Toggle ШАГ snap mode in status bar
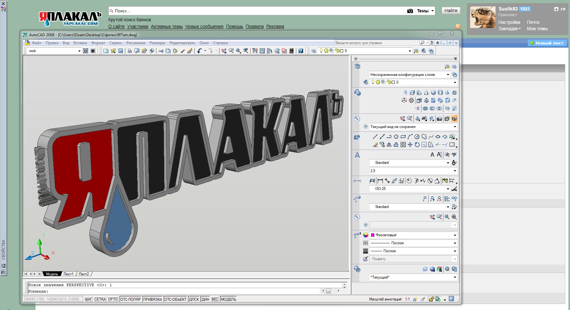Image resolution: width=570 pixels, height=310 pixels. (x=88, y=299)
